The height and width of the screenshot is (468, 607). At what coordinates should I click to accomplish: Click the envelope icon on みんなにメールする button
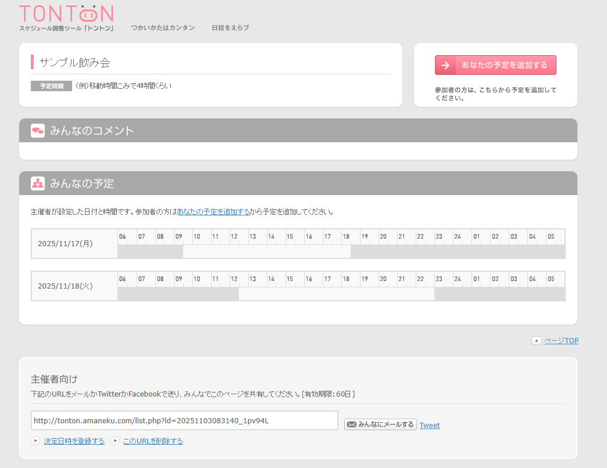[x=351, y=424]
